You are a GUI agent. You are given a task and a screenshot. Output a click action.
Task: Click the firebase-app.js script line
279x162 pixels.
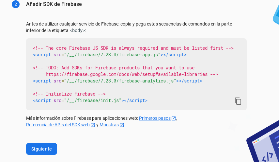point(110,55)
